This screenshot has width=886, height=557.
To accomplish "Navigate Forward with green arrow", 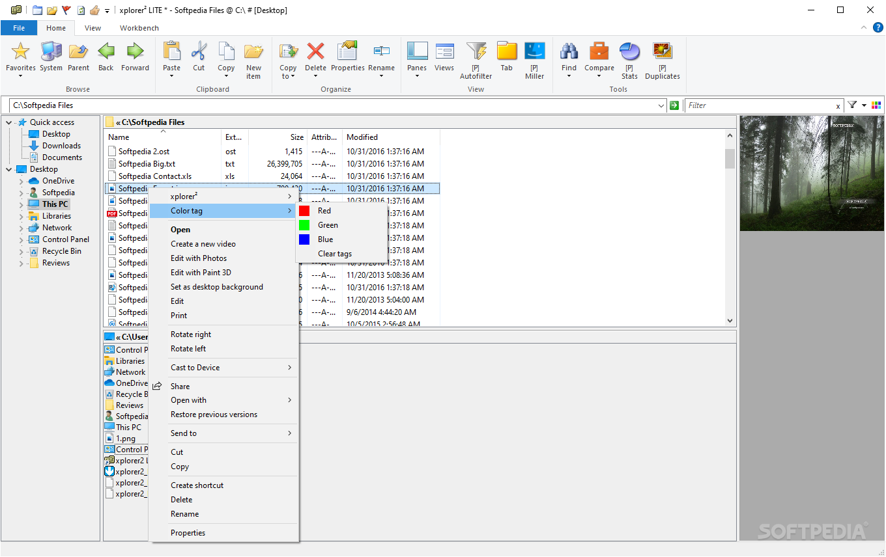I will [x=135, y=51].
